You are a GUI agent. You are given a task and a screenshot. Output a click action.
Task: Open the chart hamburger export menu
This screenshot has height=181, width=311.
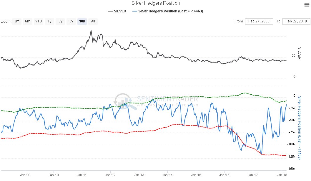pos(307,5)
